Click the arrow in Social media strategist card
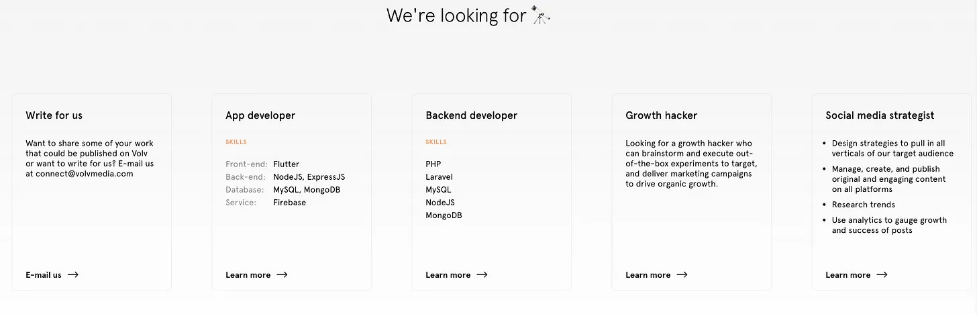This screenshot has height=314, width=977. point(882,275)
